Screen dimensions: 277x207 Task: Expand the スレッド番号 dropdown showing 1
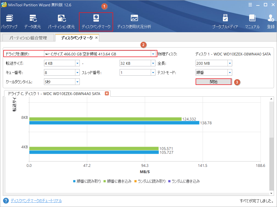tap(153, 72)
